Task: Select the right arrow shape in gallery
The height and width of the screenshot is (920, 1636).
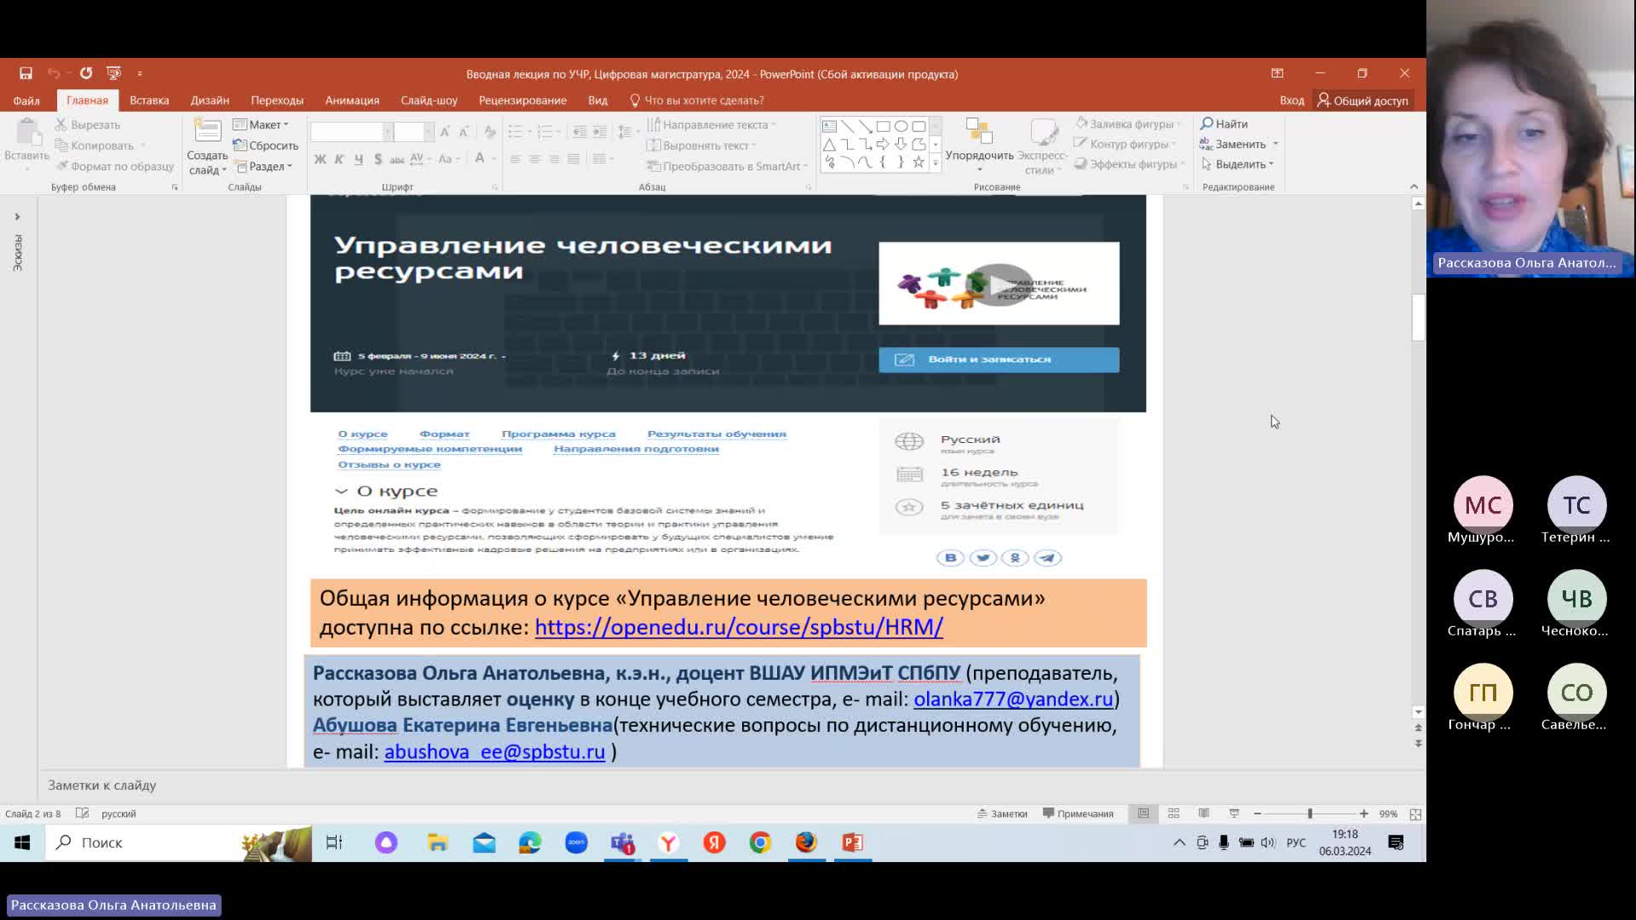Action: [x=883, y=144]
